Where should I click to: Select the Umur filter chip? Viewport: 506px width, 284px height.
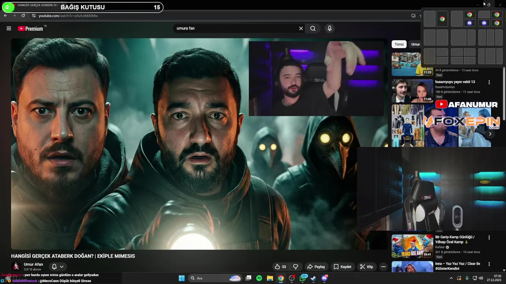(415, 44)
